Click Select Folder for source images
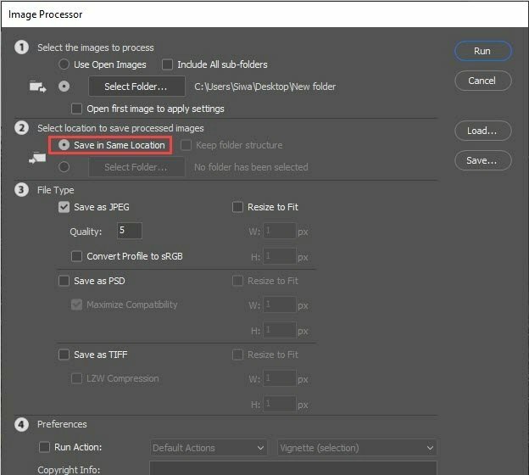The height and width of the screenshot is (475, 529). [136, 87]
